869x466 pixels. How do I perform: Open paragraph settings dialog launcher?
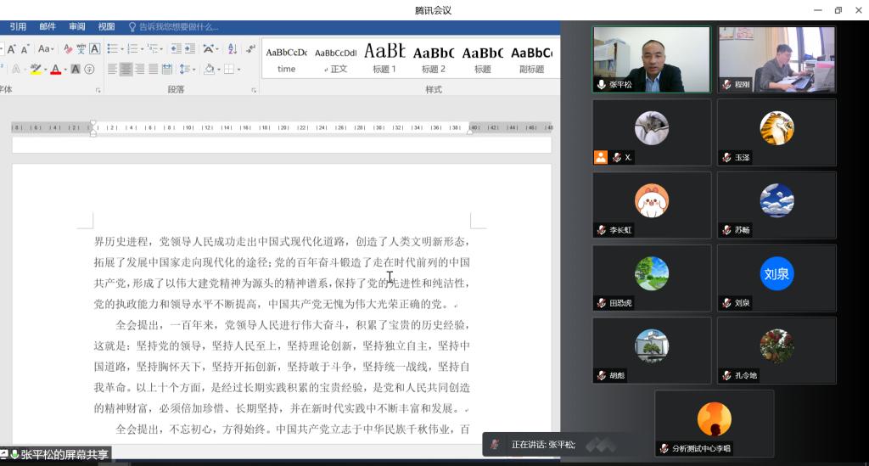253,90
